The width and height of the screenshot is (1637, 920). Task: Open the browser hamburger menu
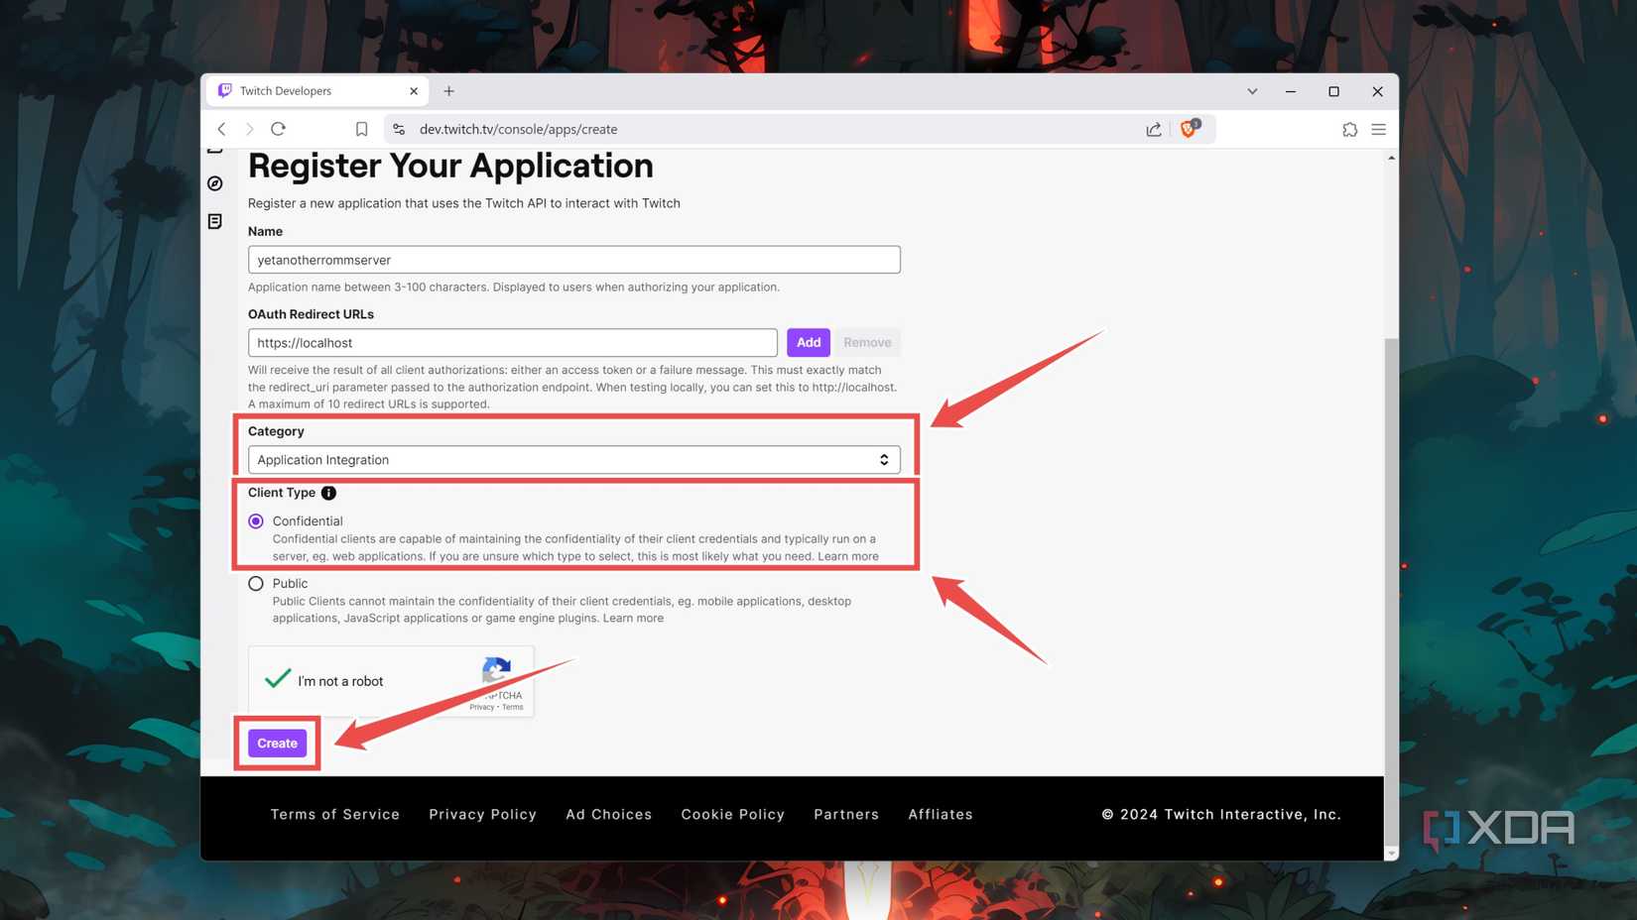(x=1378, y=129)
